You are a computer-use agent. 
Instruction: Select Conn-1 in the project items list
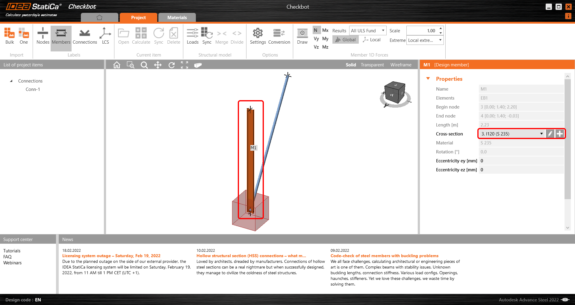33,89
